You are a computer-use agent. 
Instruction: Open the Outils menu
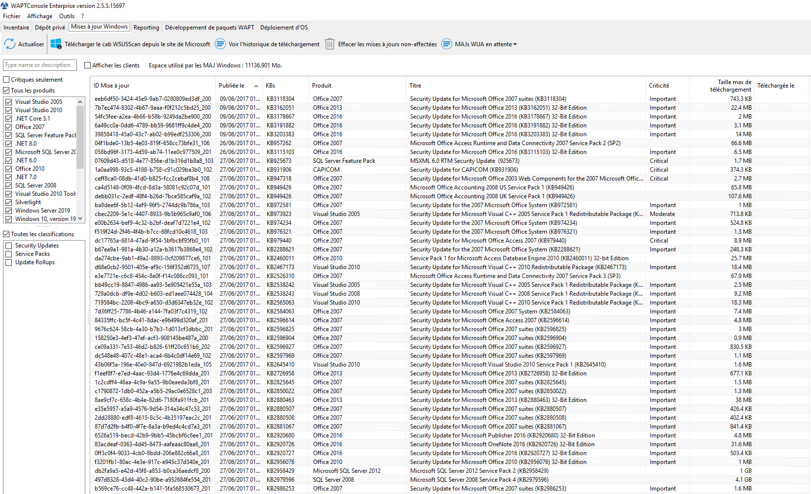[x=67, y=16]
